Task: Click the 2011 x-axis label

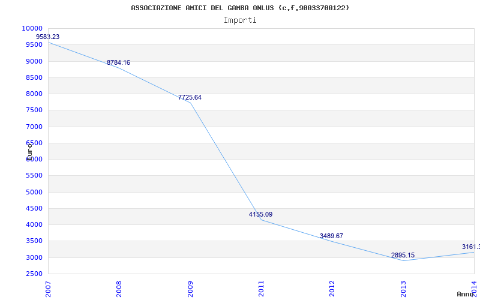Action: point(261,289)
